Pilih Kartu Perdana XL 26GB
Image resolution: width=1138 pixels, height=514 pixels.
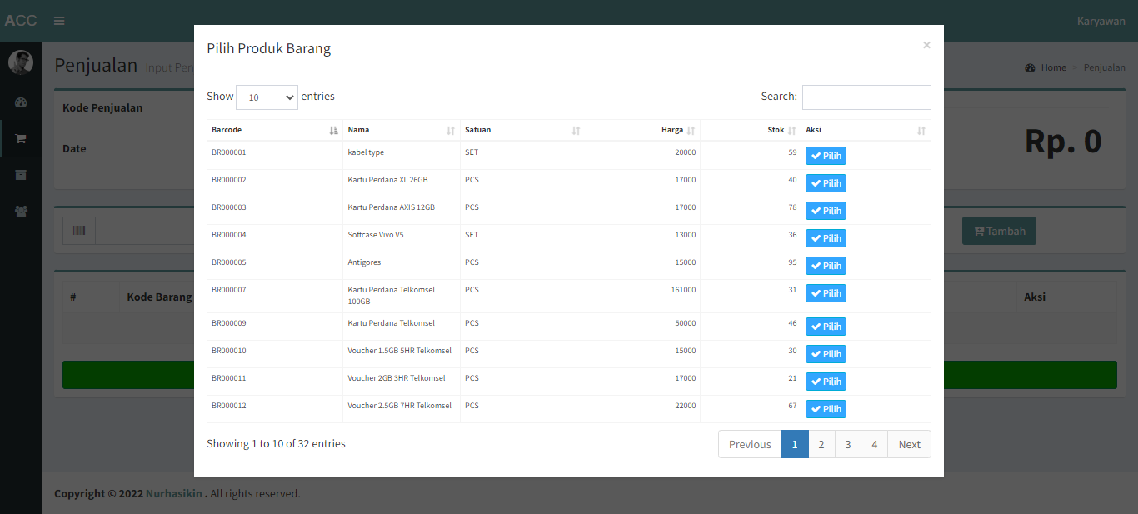coord(826,183)
